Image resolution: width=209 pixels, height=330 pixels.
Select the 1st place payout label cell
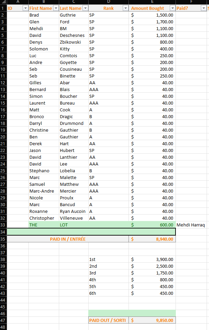(x=108, y=259)
